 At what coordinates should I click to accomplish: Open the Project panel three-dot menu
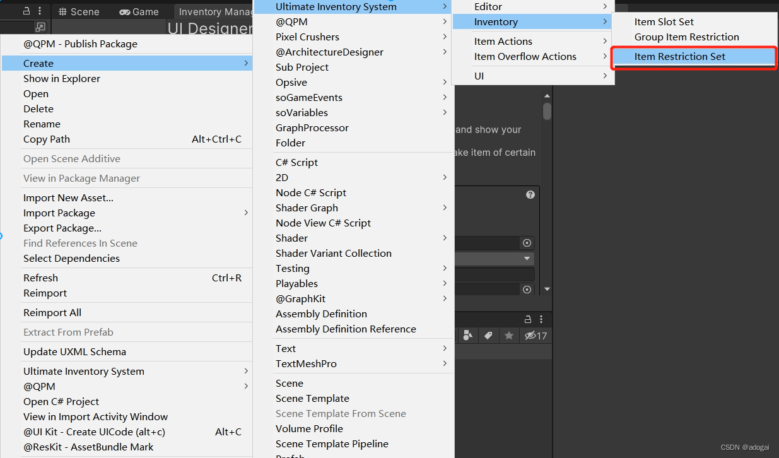point(541,319)
